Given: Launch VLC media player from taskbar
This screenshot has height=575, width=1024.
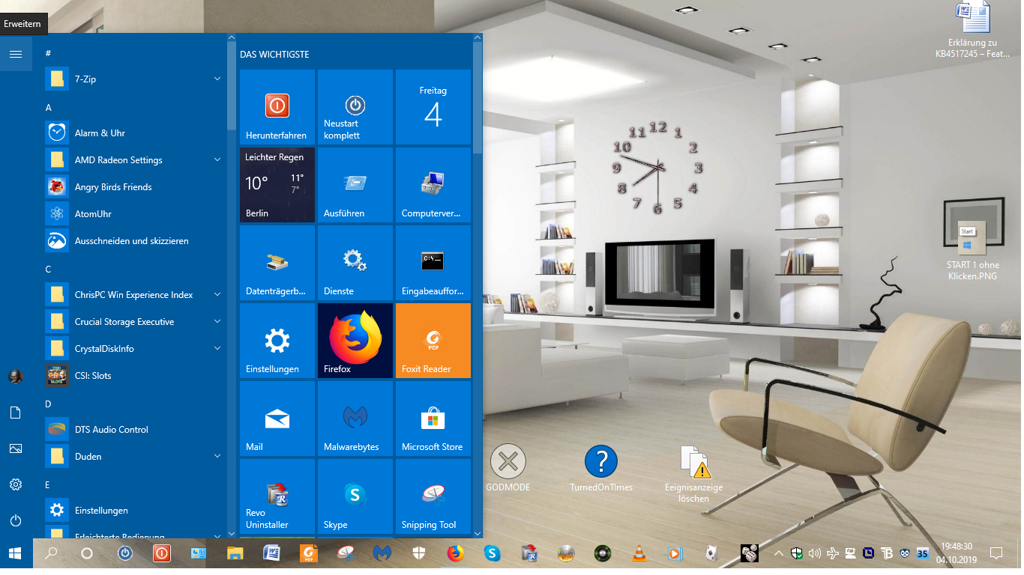Looking at the screenshot, I should click(639, 553).
